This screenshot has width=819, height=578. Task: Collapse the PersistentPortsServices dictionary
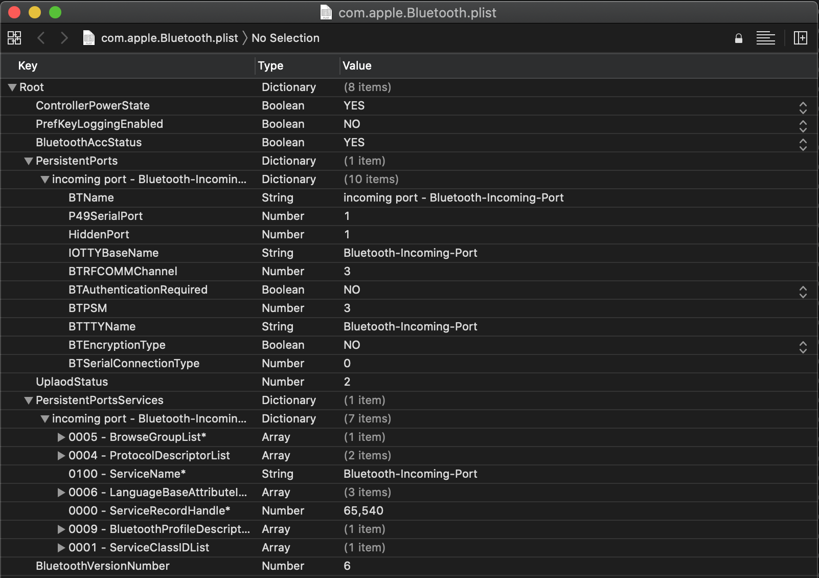(29, 401)
